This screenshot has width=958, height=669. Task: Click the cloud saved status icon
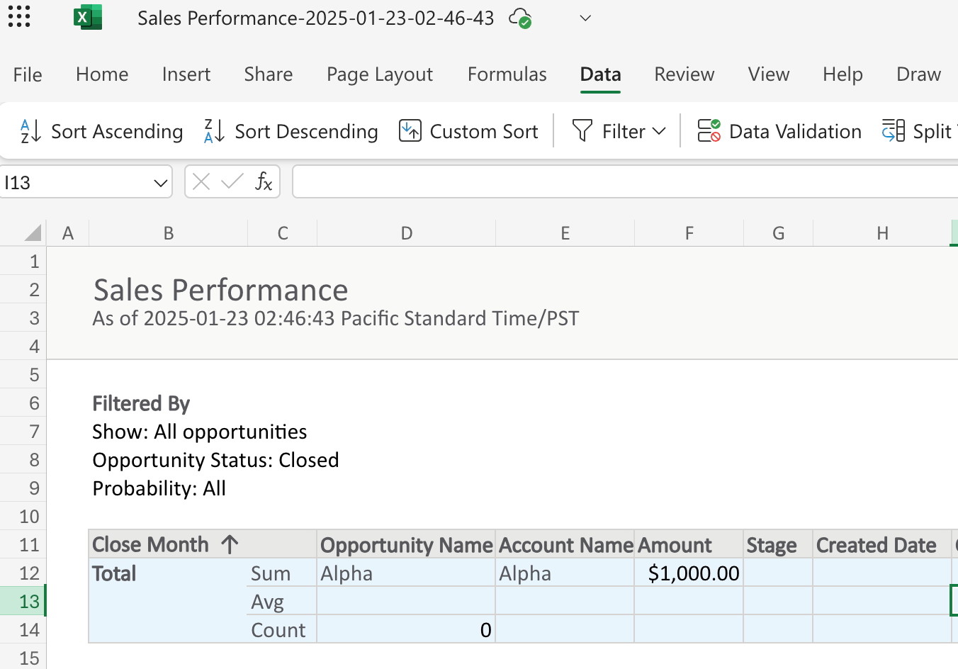coord(520,18)
